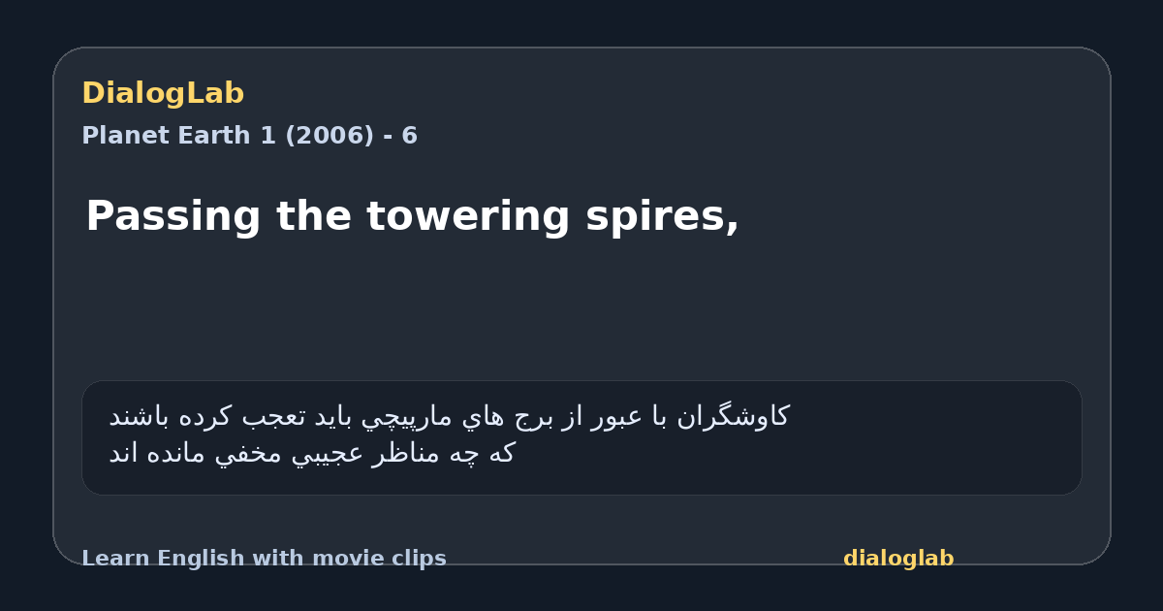The image size is (1163, 611).
Task: Click "Learn English with movie clips" tagline
Action: coord(264,559)
